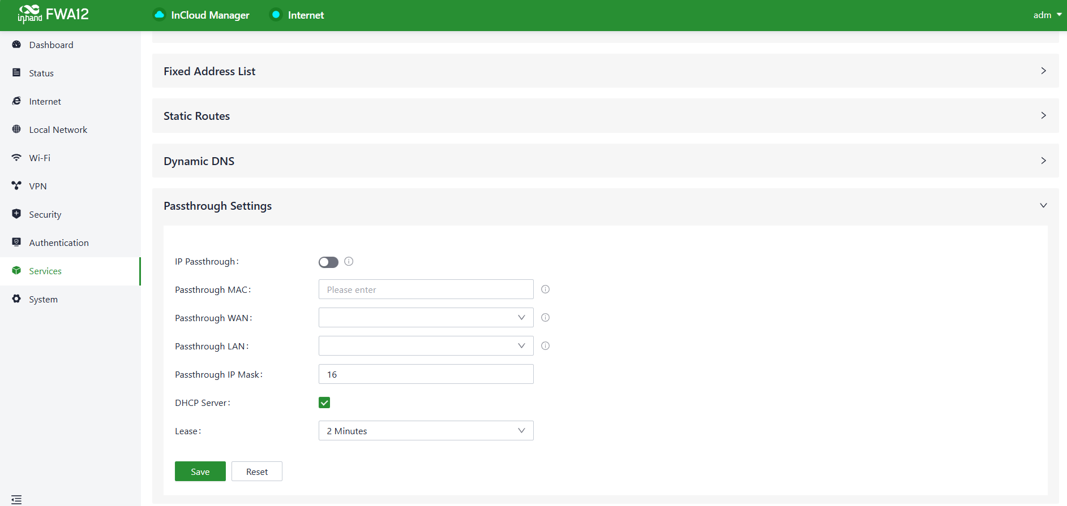
Task: Open Local Network in the sidebar
Action: pos(58,129)
